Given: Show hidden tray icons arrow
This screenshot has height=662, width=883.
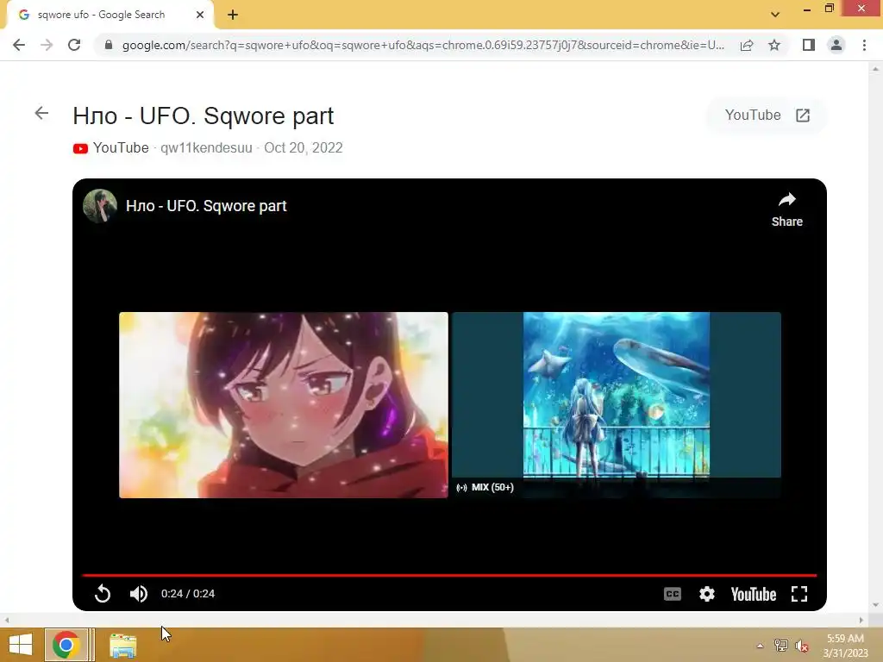Looking at the screenshot, I should 760,646.
